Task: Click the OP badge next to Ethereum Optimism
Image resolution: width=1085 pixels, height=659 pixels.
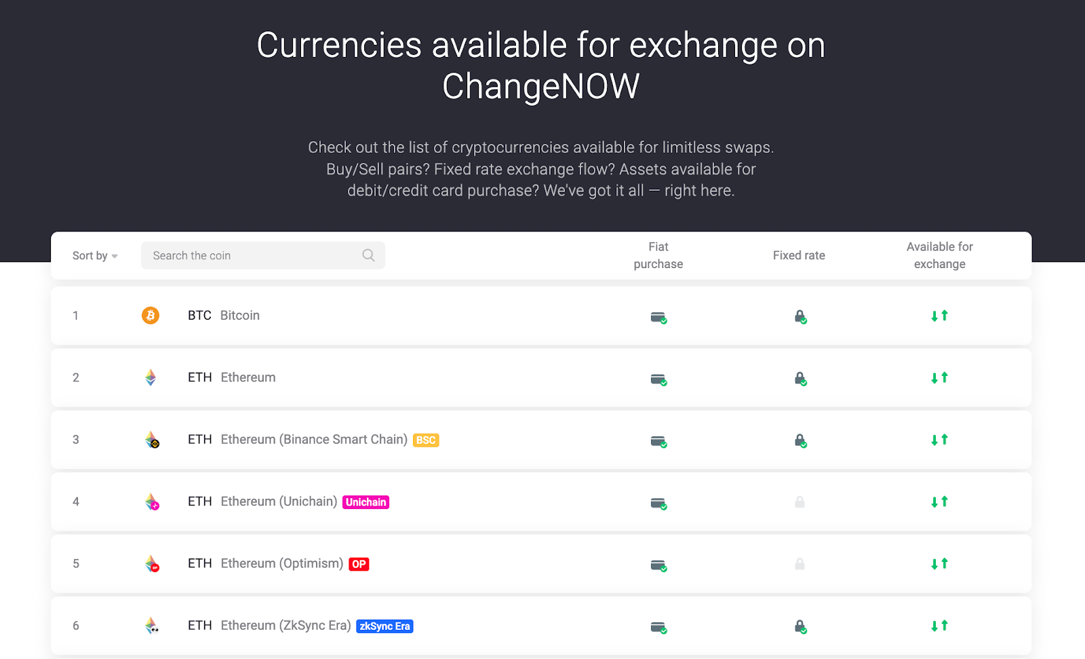Action: (359, 564)
